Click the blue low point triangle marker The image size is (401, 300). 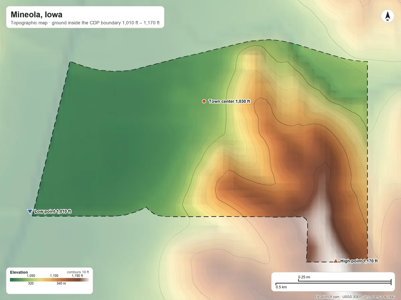[30, 211]
